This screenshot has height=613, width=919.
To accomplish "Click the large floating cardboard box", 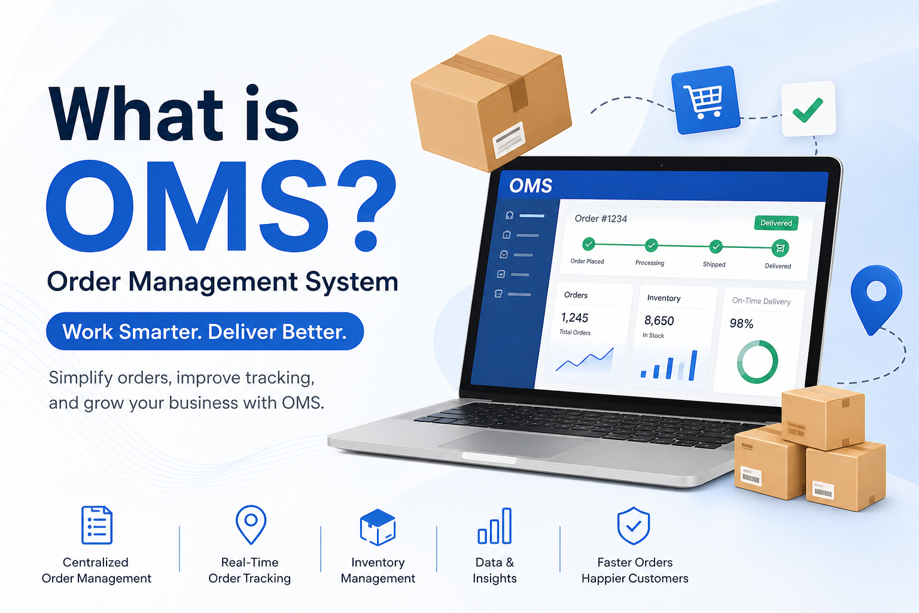I will (x=491, y=103).
